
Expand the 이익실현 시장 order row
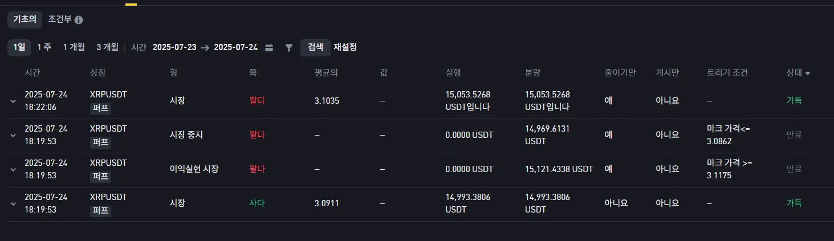pos(13,169)
